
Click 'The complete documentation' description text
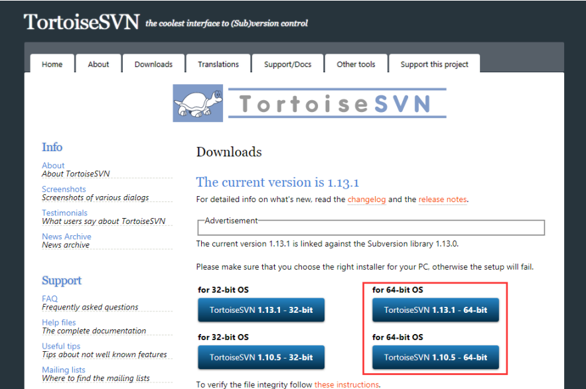94,331
